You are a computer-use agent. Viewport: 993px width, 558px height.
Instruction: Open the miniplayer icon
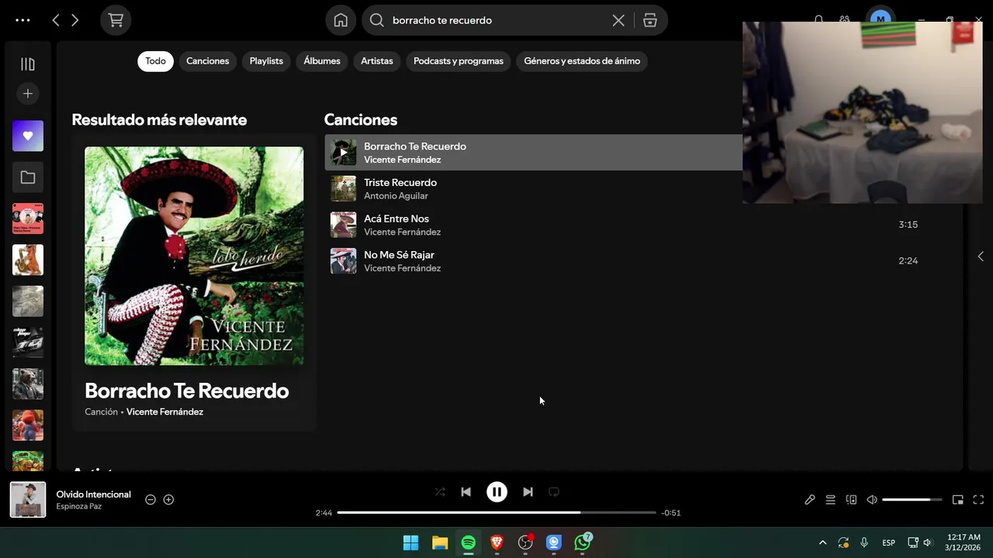click(x=958, y=500)
